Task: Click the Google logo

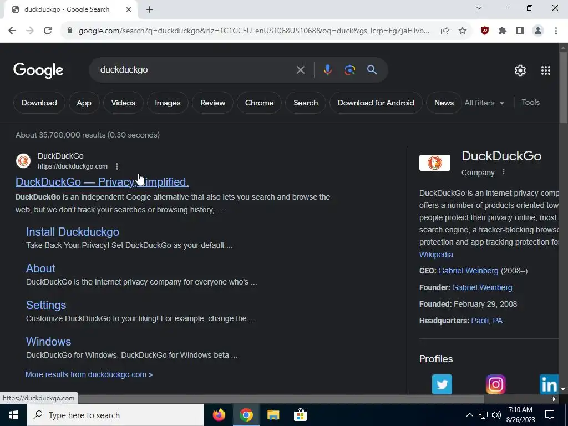Action: click(x=38, y=70)
